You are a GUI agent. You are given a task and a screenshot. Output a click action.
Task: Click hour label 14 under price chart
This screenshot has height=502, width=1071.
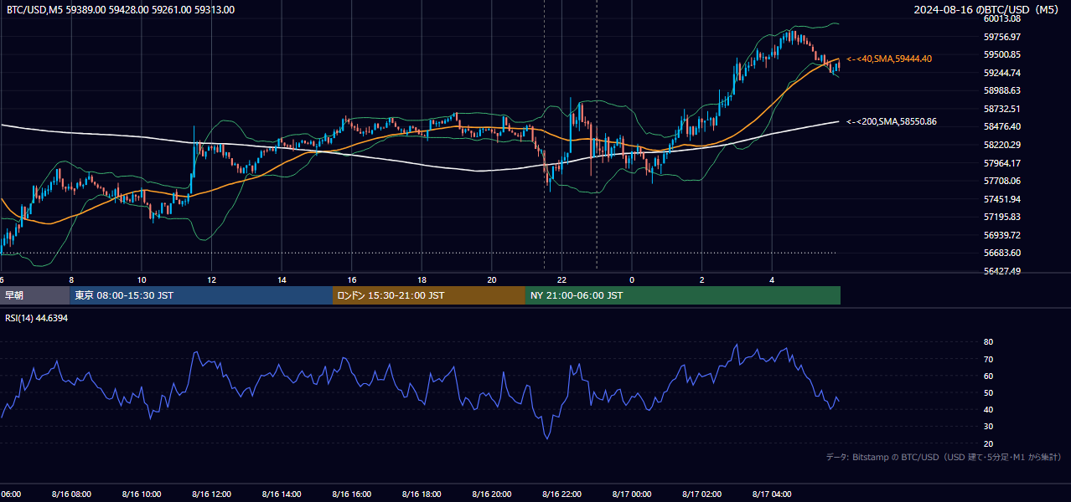coord(282,279)
